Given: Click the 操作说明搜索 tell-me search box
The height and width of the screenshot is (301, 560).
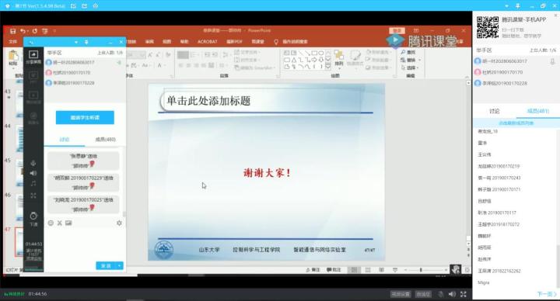Looking at the screenshot, I should click(x=295, y=42).
